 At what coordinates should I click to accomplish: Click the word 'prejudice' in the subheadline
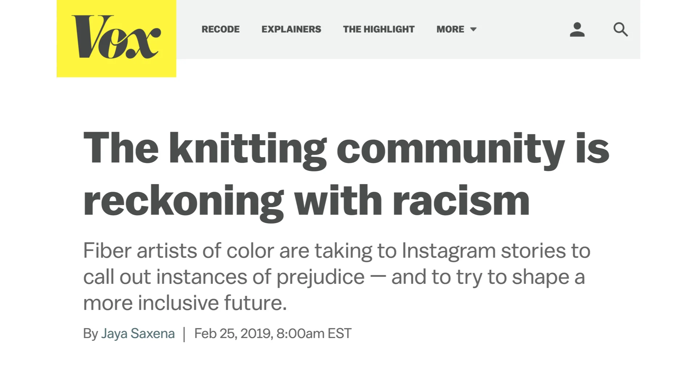(321, 278)
